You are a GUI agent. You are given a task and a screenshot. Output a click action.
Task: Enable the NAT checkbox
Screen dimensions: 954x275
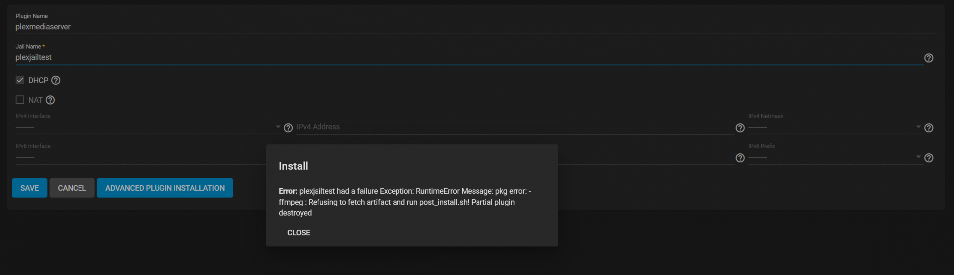pos(20,100)
